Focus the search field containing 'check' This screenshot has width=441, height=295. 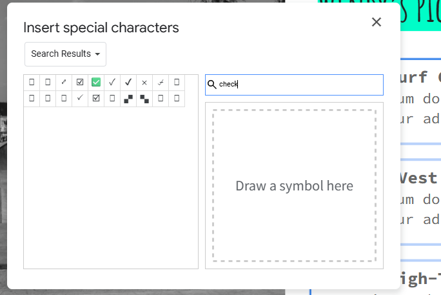[x=294, y=85]
